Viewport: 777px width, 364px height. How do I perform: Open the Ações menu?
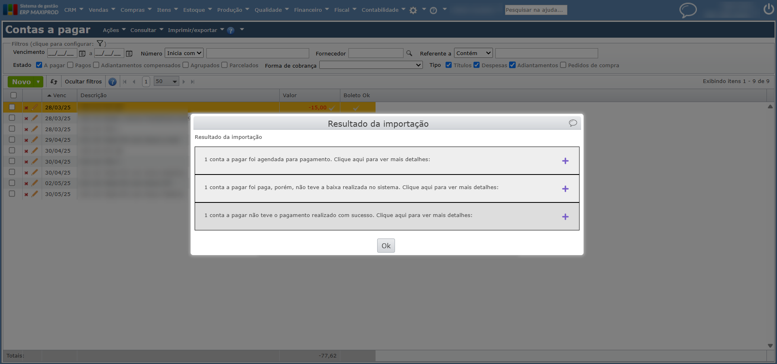pos(114,30)
